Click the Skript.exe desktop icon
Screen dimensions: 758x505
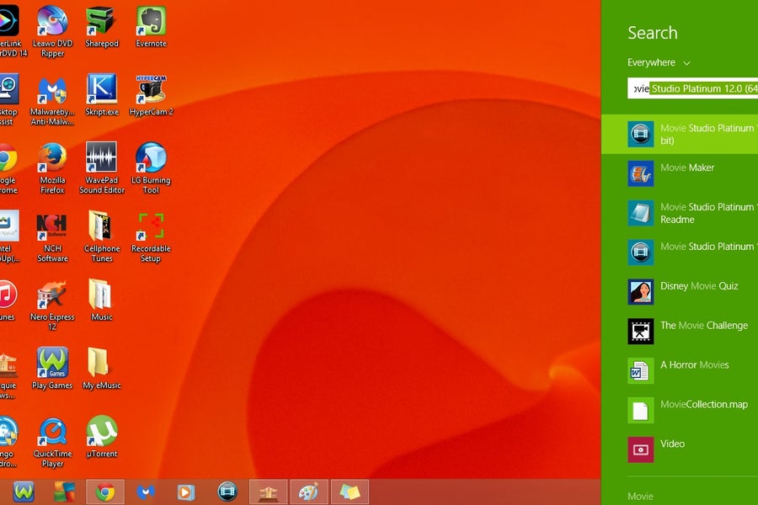(x=102, y=95)
